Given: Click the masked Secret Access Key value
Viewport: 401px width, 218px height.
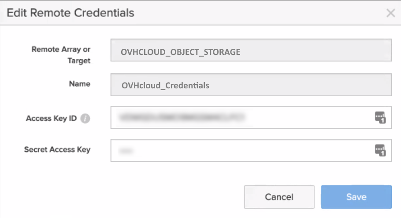Looking at the screenshot, I should point(126,151).
